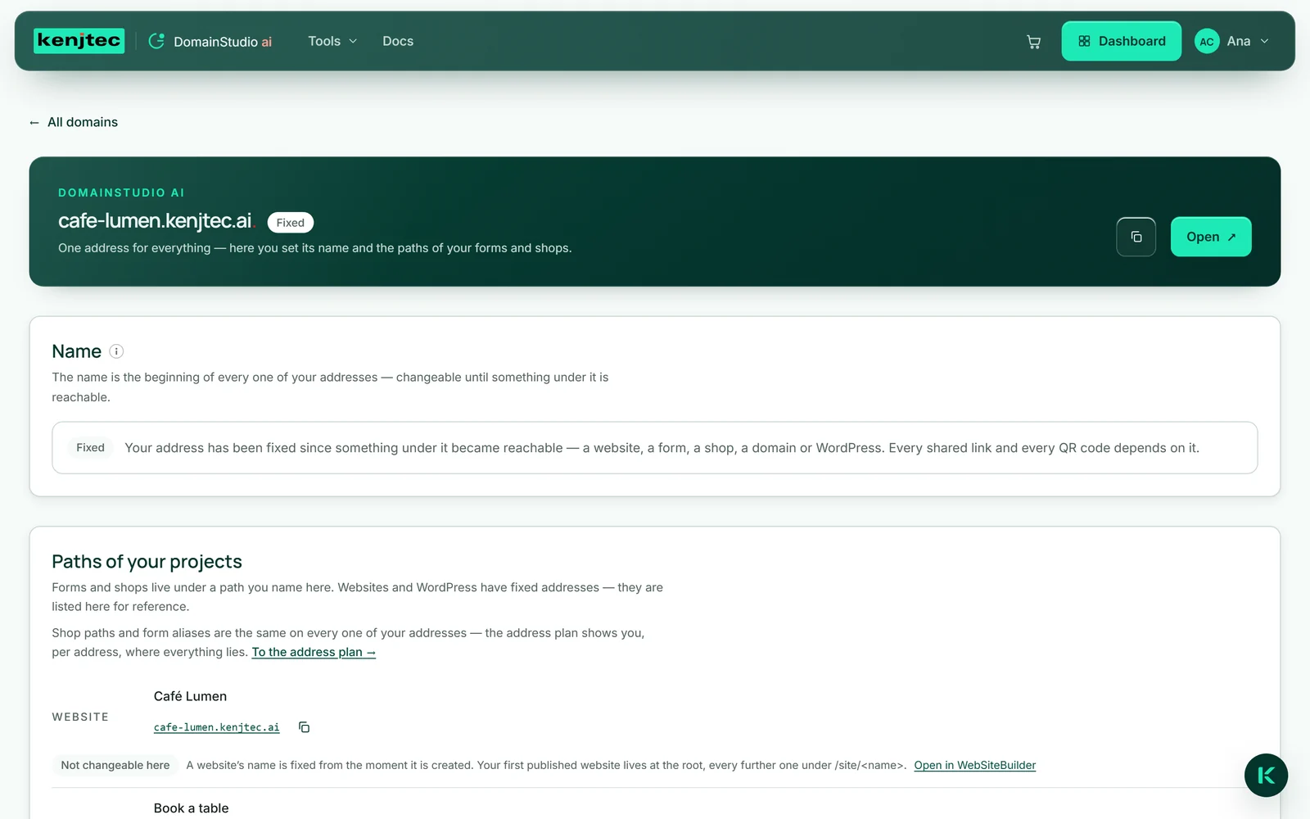Click the Fixed badge beside the domain title
The width and height of the screenshot is (1310, 819).
290,223
